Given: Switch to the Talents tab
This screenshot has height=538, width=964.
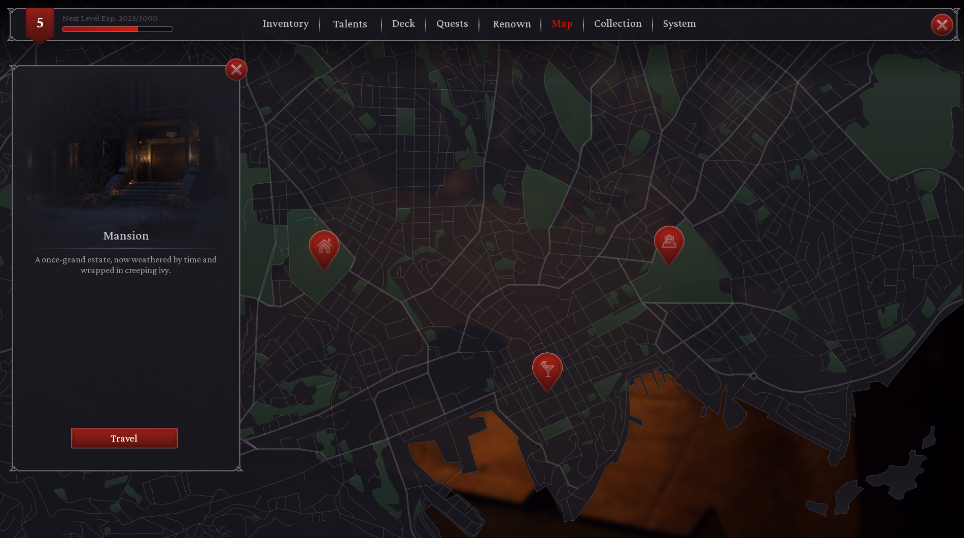Looking at the screenshot, I should pos(350,24).
